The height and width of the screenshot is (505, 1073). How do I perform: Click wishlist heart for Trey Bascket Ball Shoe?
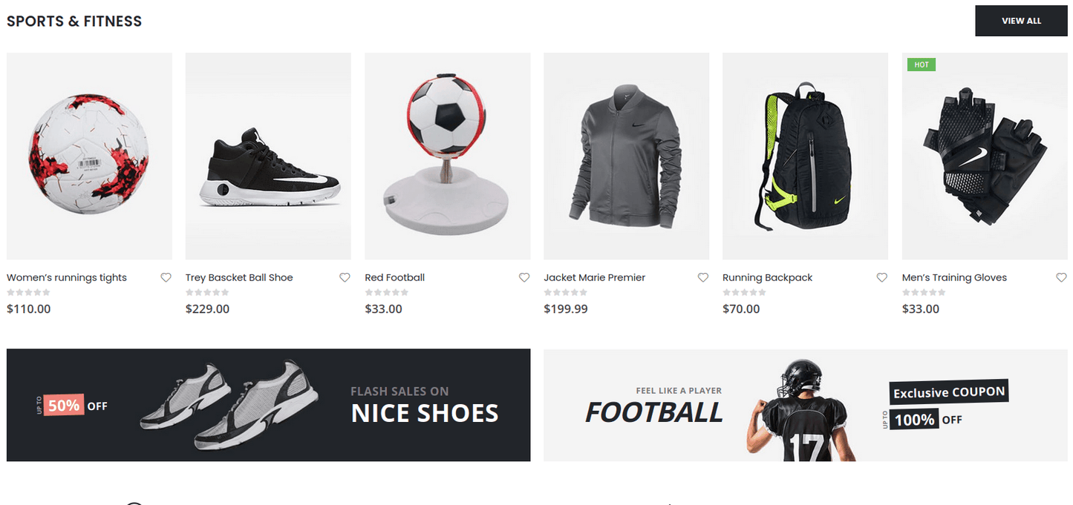(345, 277)
